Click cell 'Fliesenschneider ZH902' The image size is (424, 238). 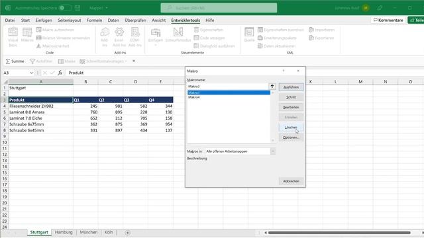point(41,106)
